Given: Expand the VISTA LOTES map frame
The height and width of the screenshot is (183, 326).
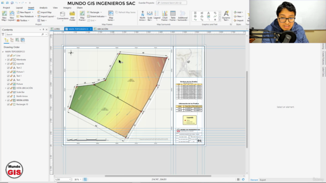Looking at the screenshot, I should click(x=6, y=100).
